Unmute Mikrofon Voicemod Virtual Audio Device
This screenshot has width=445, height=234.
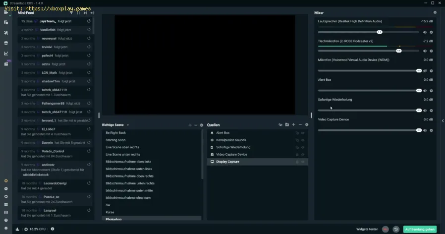pyautogui.click(x=425, y=71)
